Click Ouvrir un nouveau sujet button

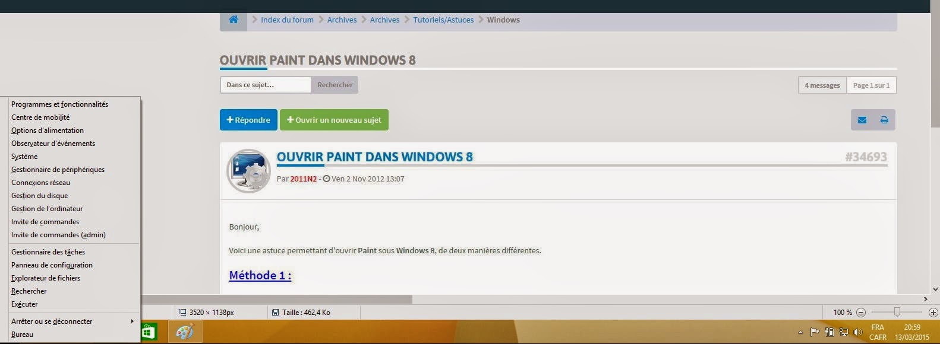click(334, 120)
